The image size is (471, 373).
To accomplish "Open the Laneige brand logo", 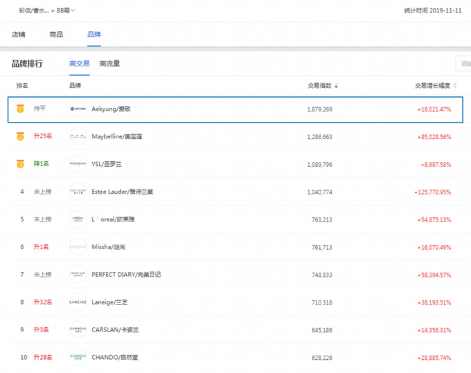I will (x=78, y=302).
